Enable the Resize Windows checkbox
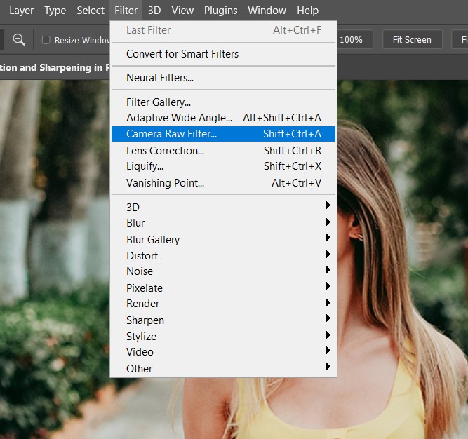This screenshot has width=468, height=439. [x=46, y=40]
